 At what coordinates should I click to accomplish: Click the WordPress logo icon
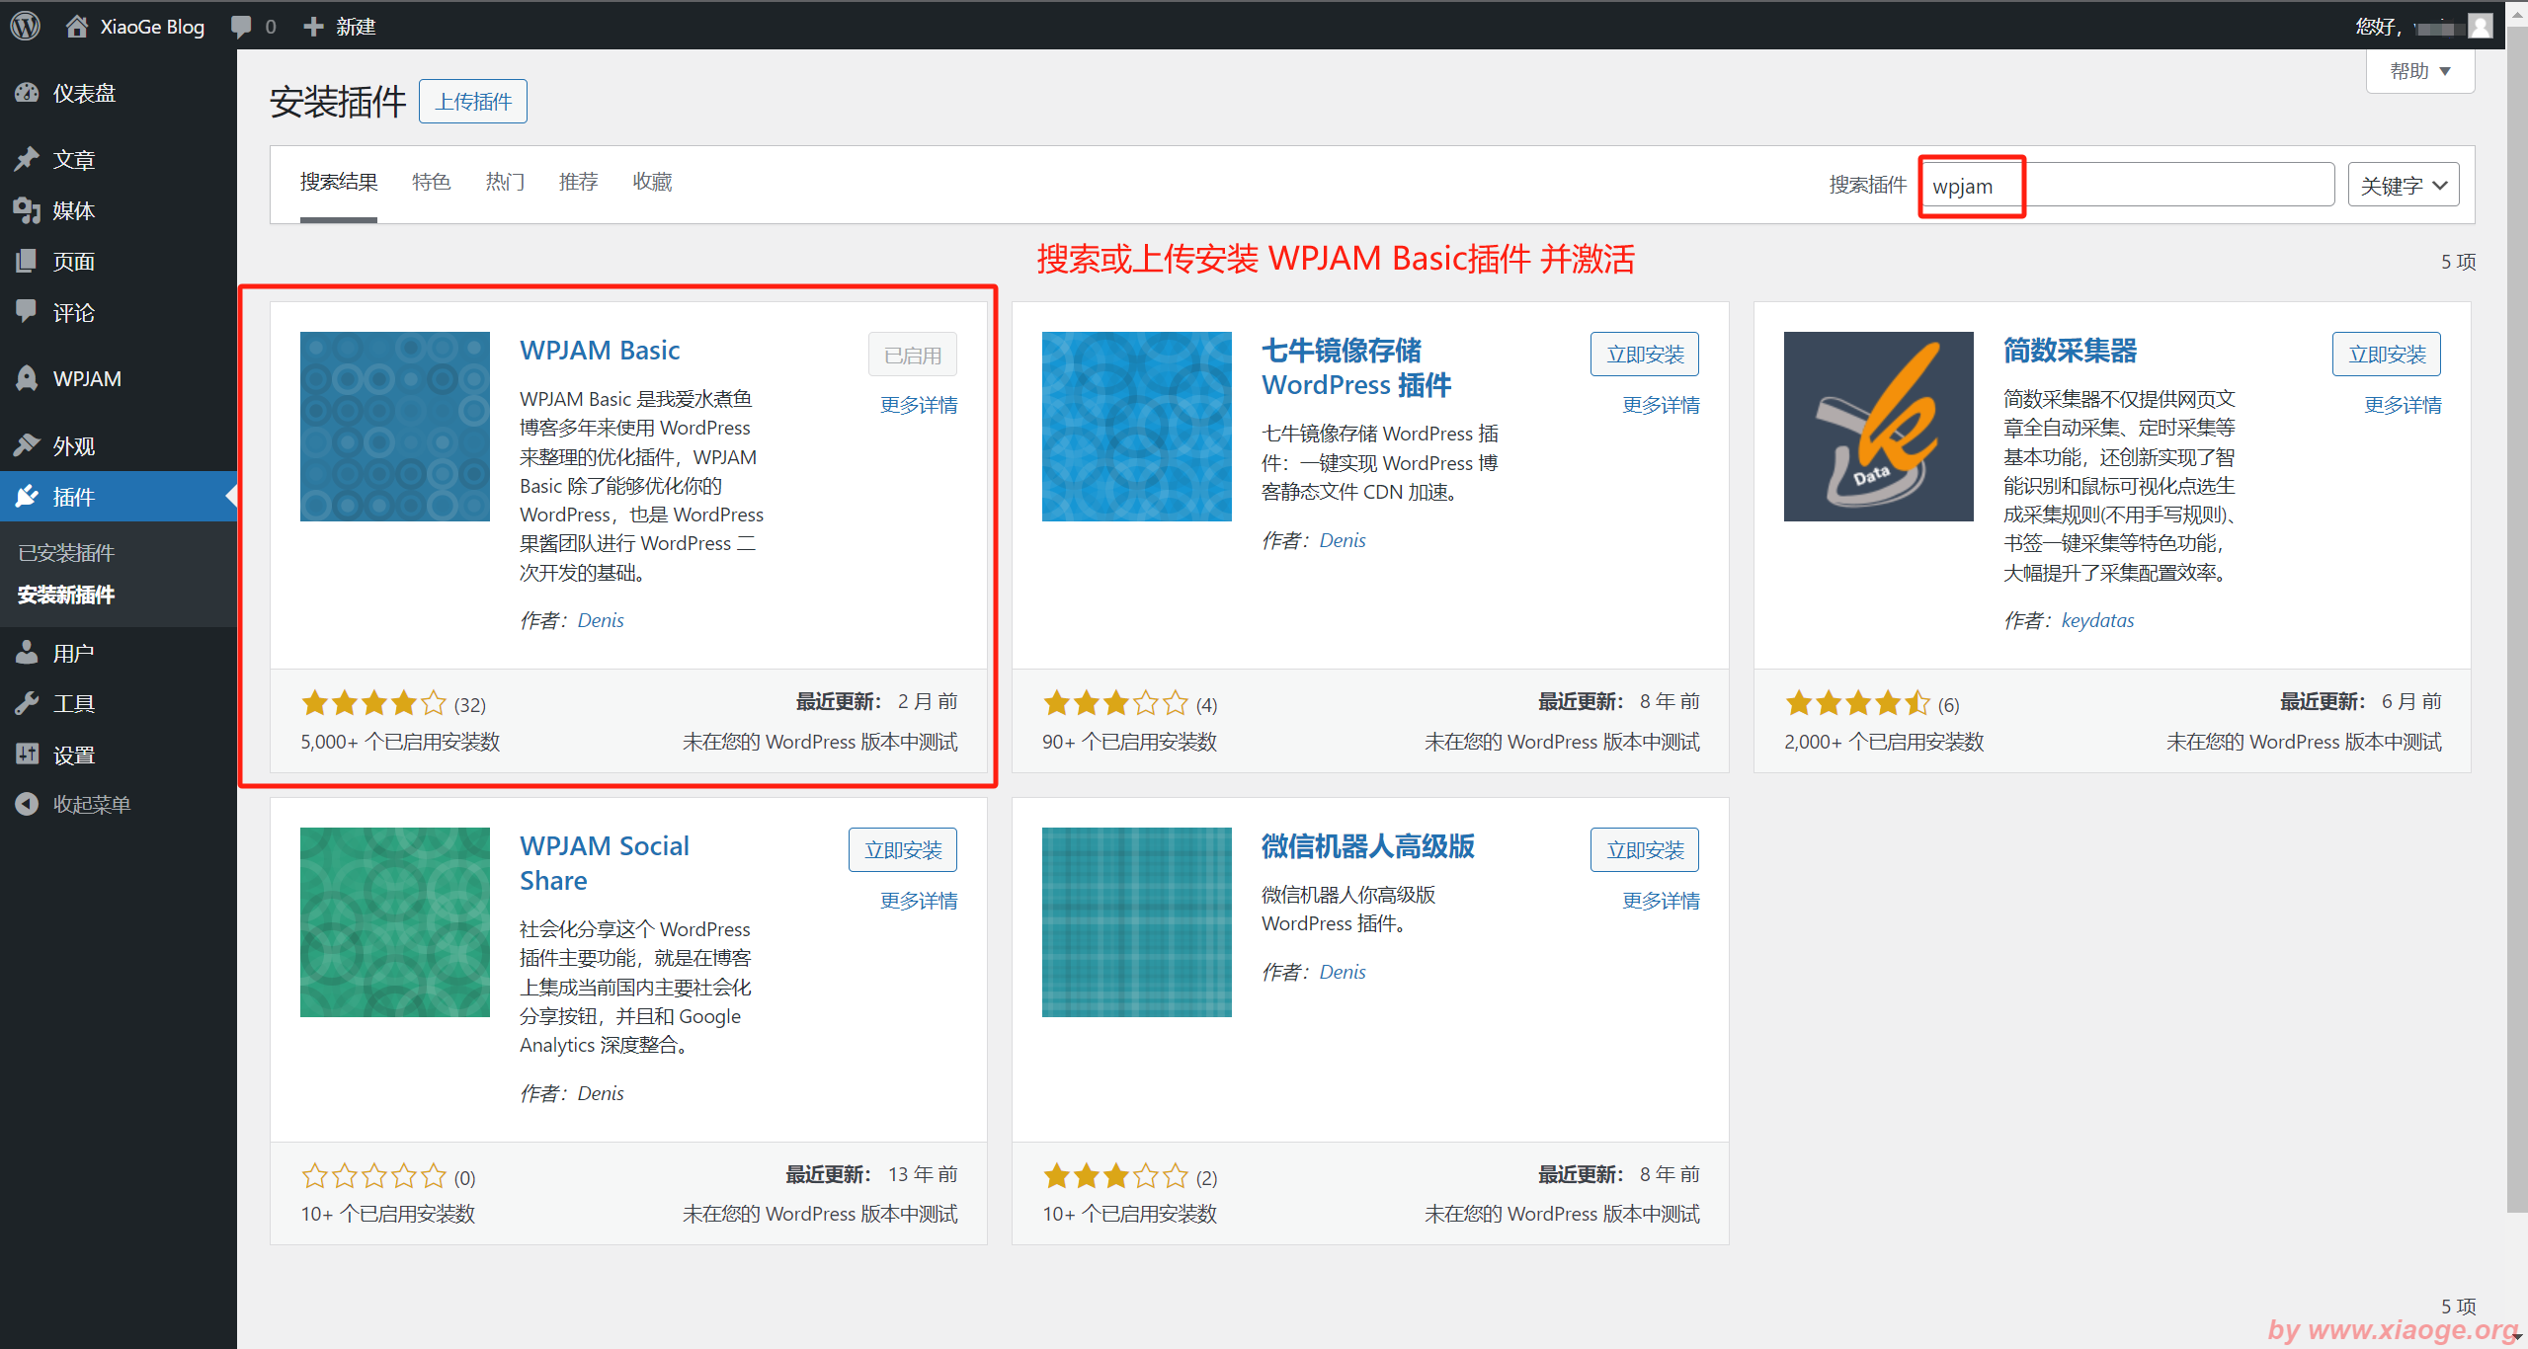point(26,26)
